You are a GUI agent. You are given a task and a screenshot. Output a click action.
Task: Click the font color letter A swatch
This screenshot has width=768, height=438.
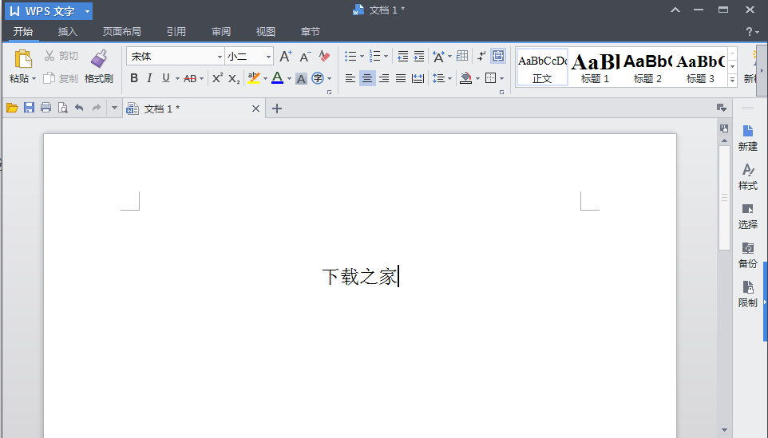pyautogui.click(x=276, y=78)
